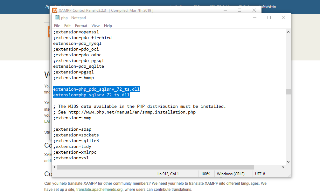Close the XAMPP Control Panel window
The height and width of the screenshot is (194, 320).
[254, 10]
